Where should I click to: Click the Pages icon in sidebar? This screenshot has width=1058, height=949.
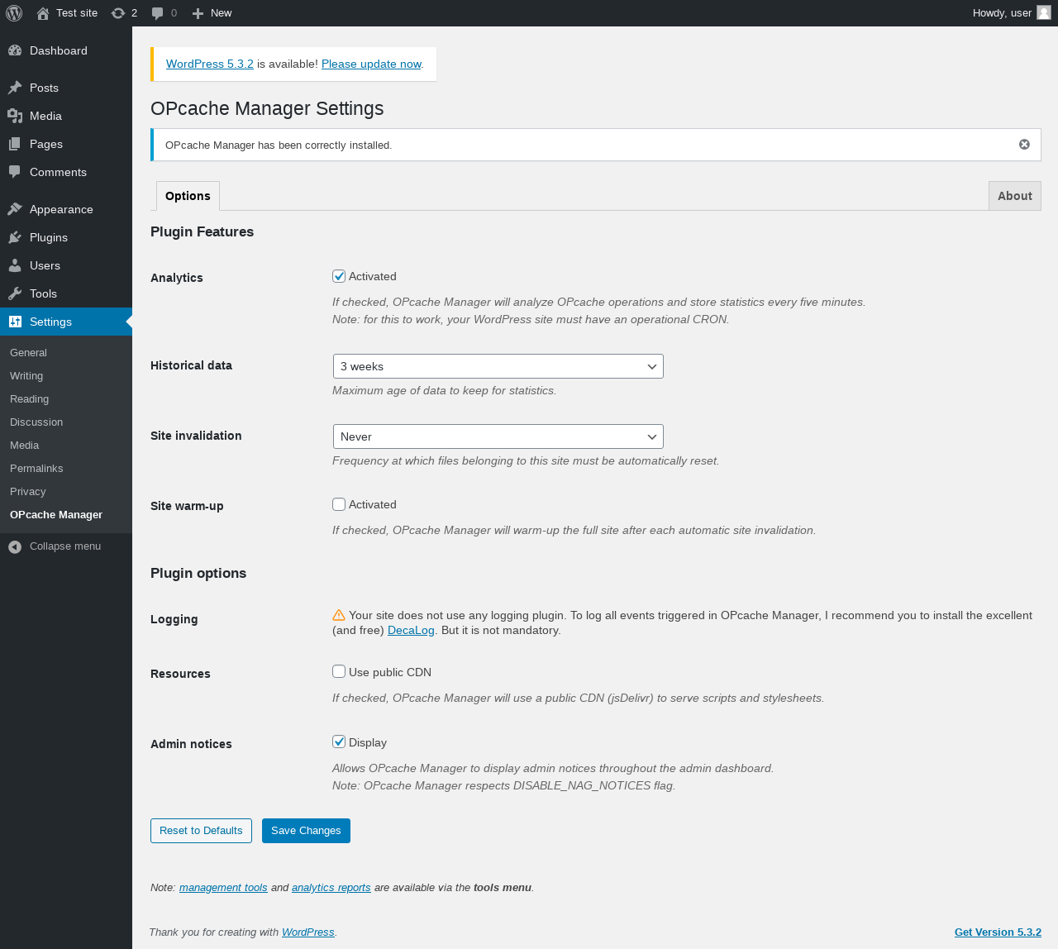point(15,144)
